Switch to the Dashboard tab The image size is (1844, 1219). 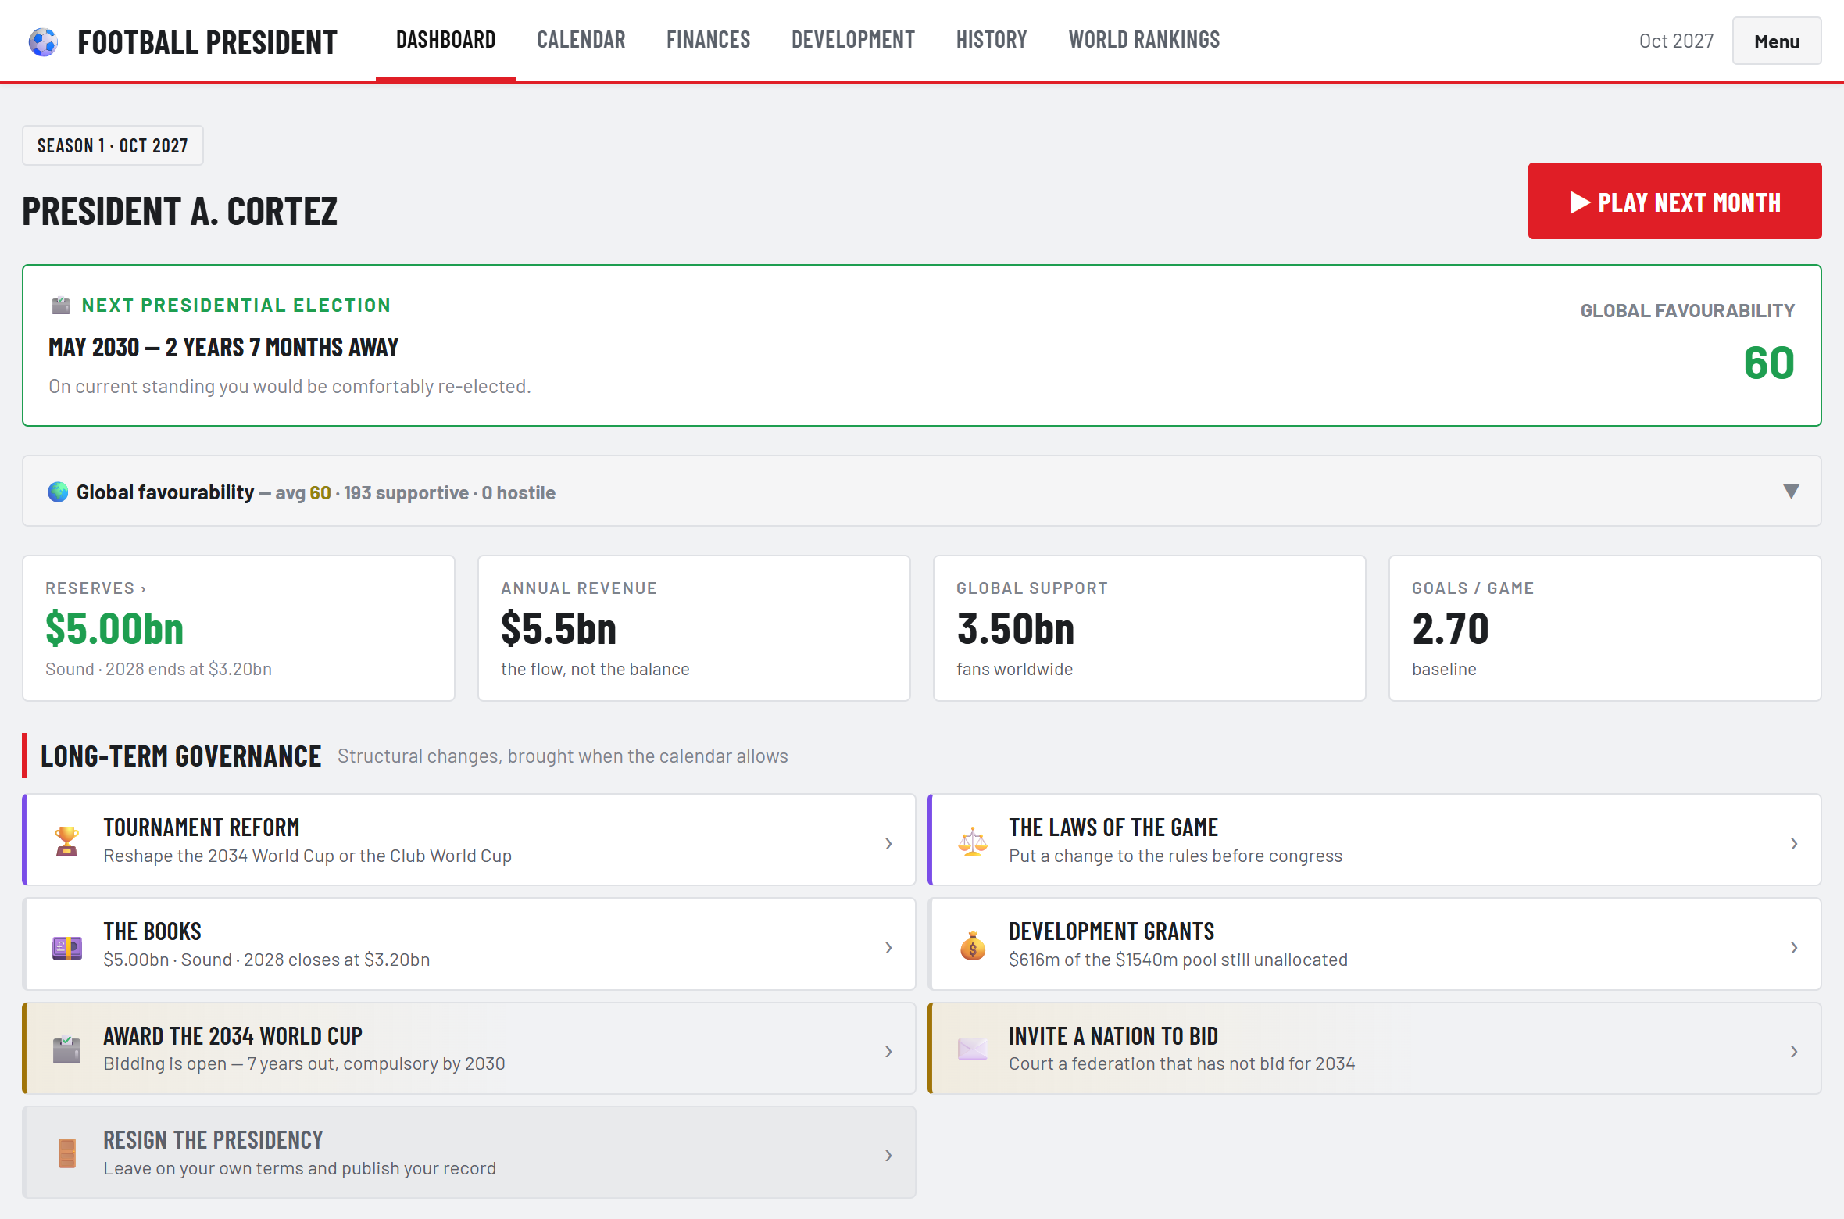445,40
